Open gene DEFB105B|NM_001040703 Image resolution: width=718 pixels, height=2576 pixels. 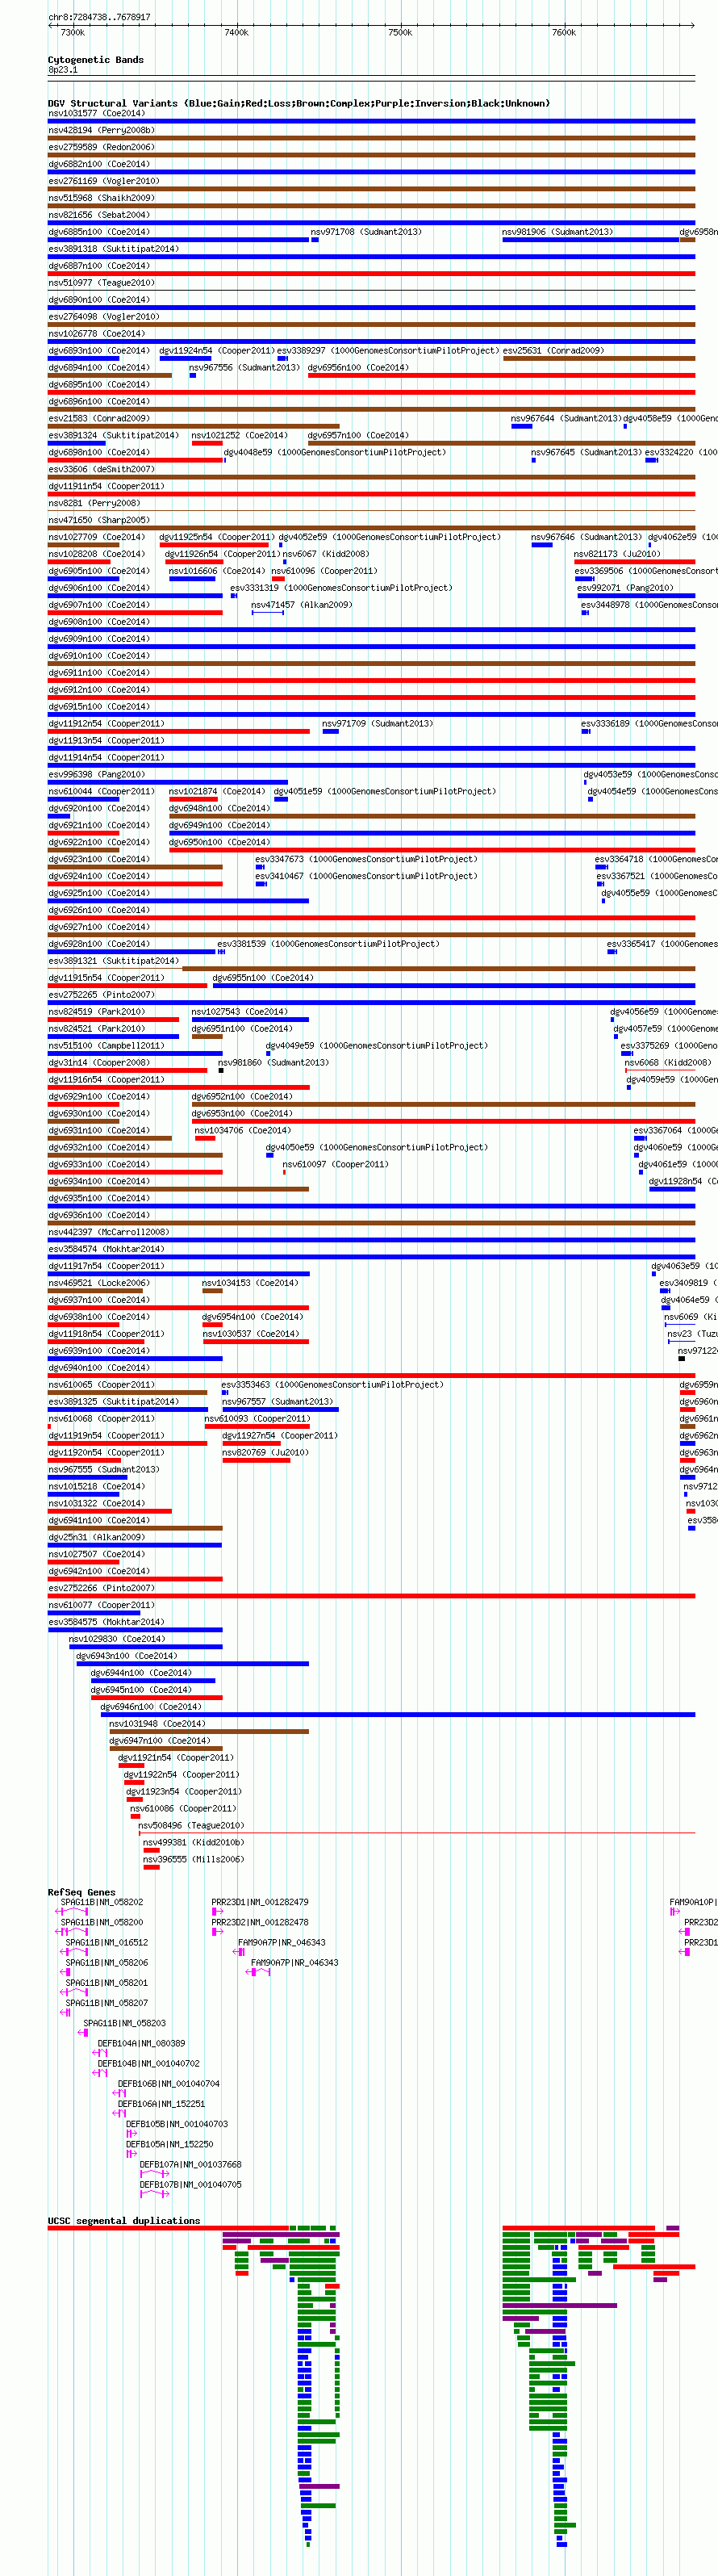176,2124
